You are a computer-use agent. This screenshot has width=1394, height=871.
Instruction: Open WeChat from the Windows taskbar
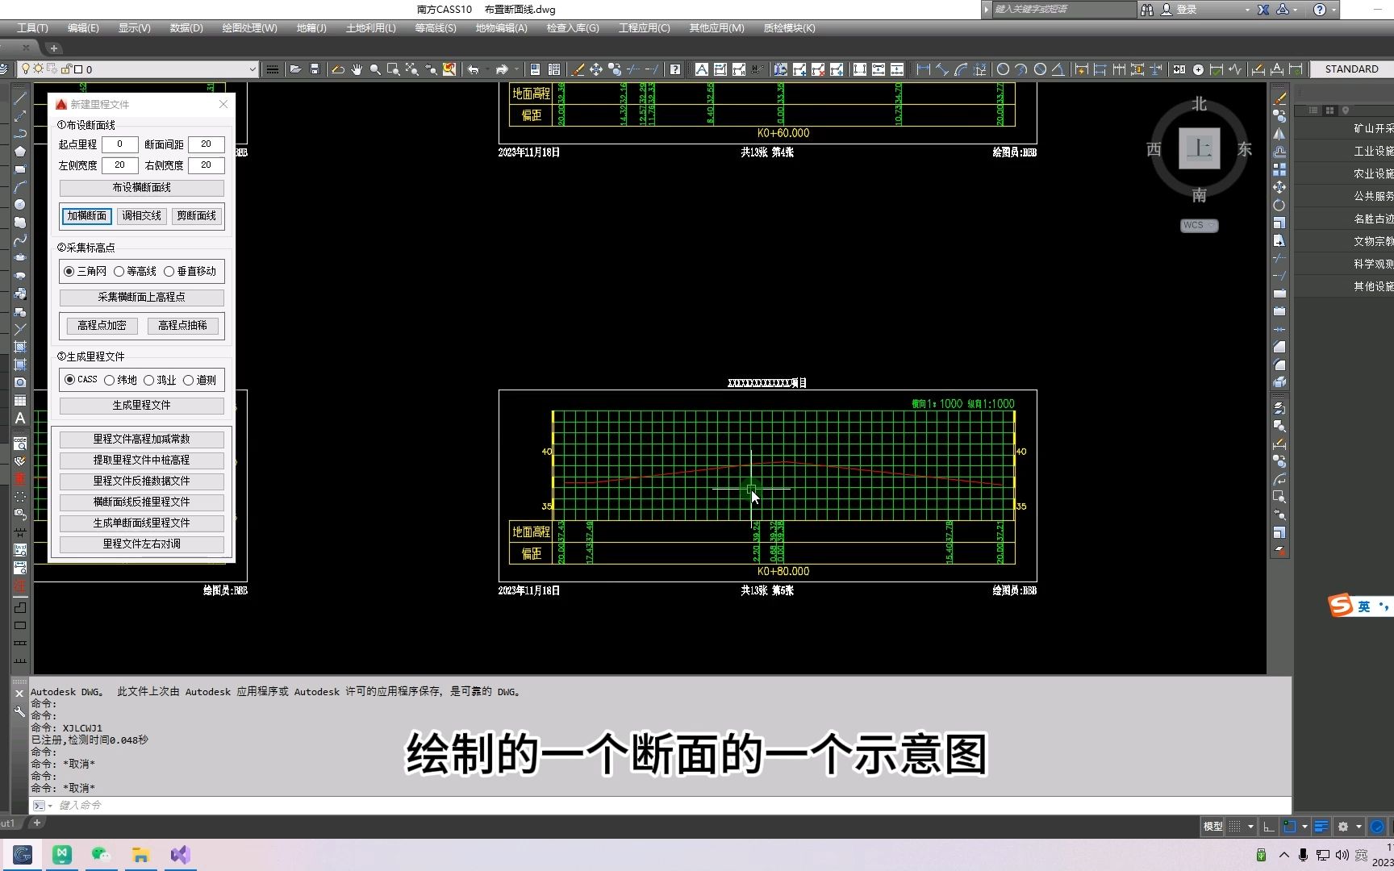point(101,855)
